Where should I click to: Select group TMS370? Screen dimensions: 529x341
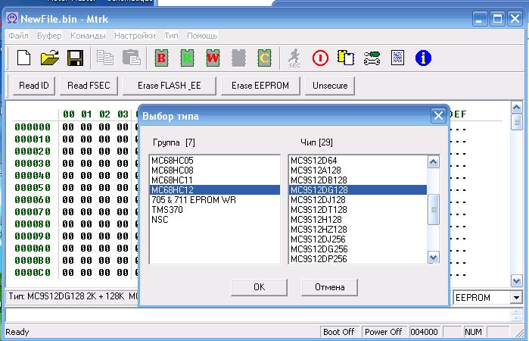(215, 210)
